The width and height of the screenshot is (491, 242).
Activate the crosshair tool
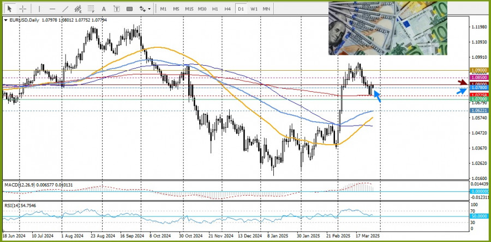[x=23, y=9]
